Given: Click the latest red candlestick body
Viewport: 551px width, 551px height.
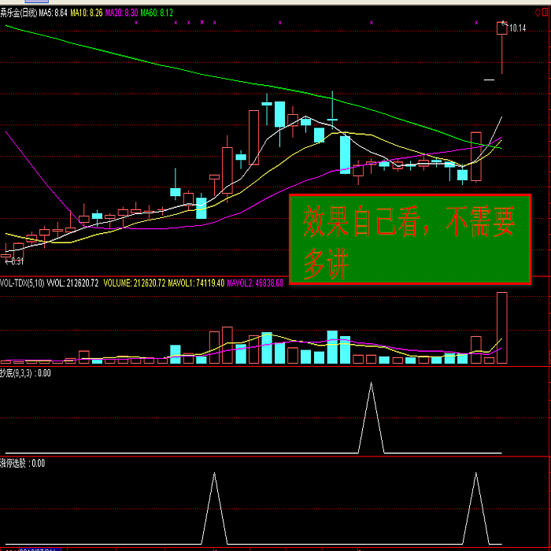Looking at the screenshot, I should 501,28.
